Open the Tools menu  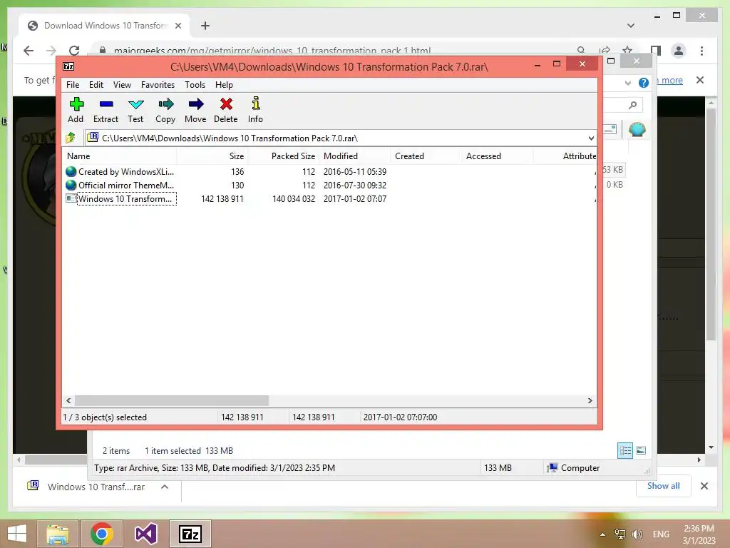(x=195, y=85)
